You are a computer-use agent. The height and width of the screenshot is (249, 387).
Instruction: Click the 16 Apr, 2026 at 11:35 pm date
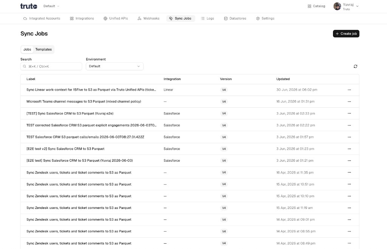tap(295, 173)
